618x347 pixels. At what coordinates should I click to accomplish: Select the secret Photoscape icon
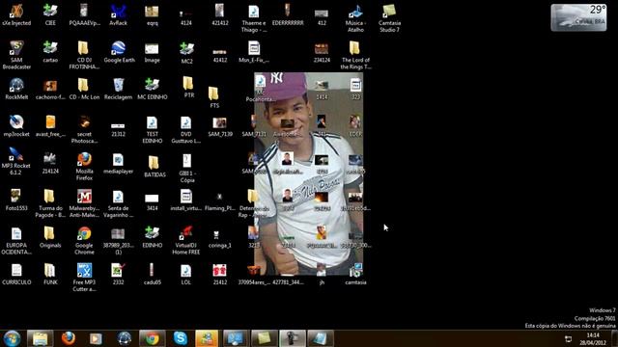coord(84,129)
